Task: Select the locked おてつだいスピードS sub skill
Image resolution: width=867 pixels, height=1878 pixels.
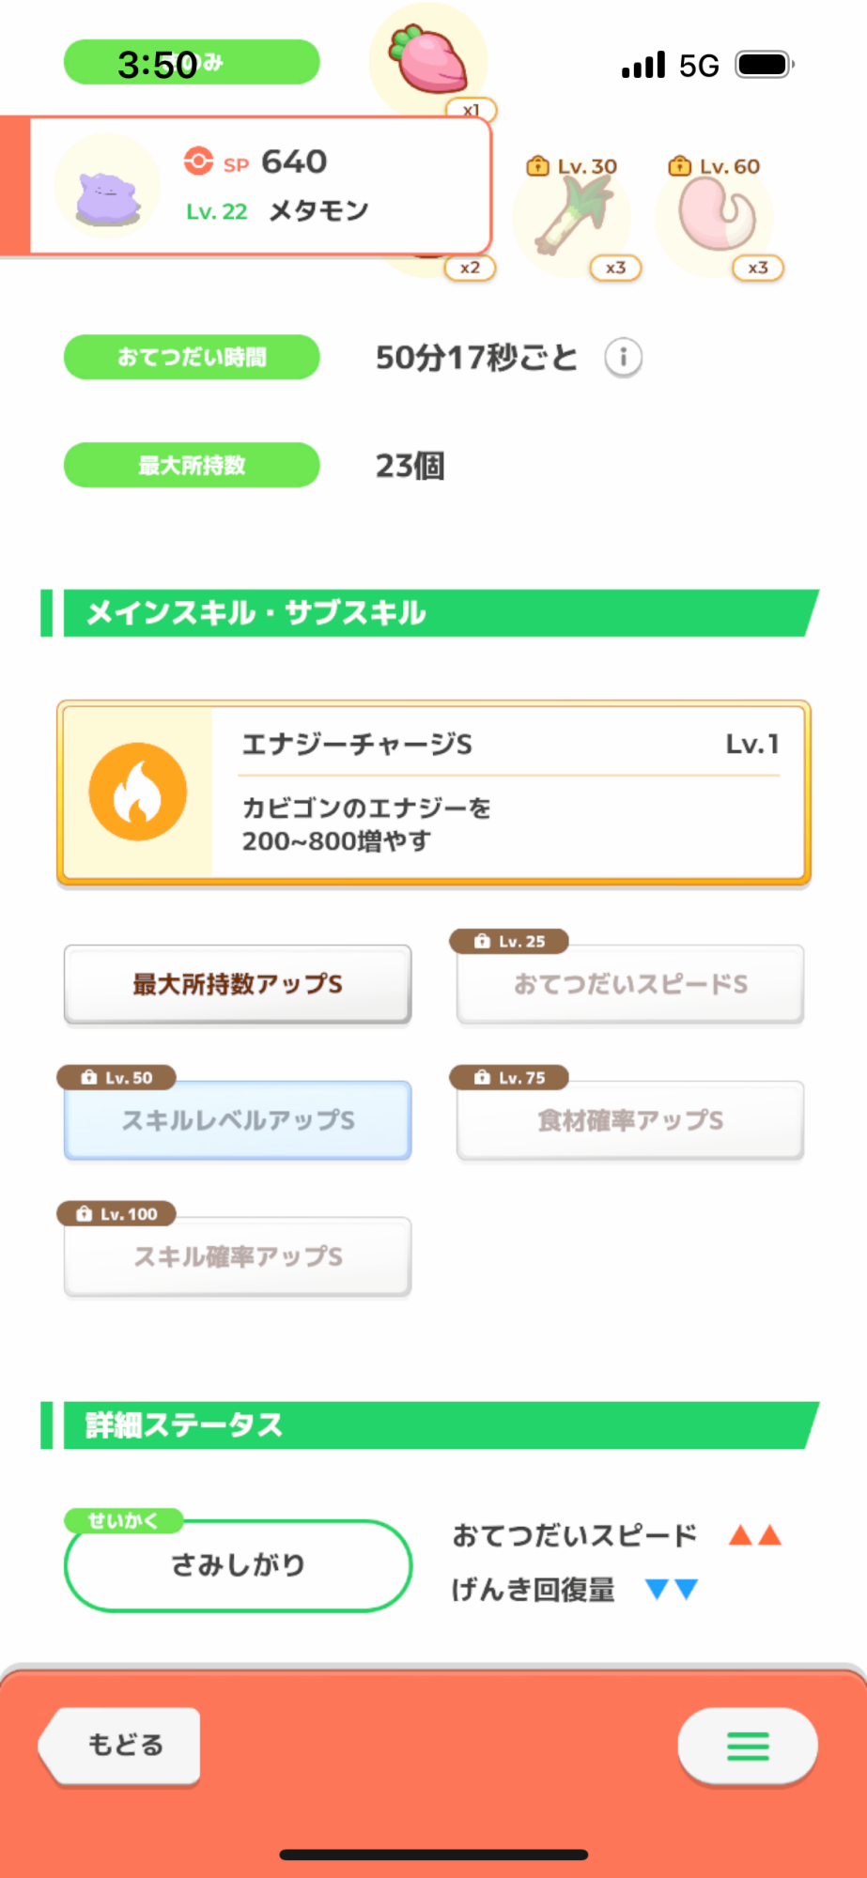Action: pos(630,984)
